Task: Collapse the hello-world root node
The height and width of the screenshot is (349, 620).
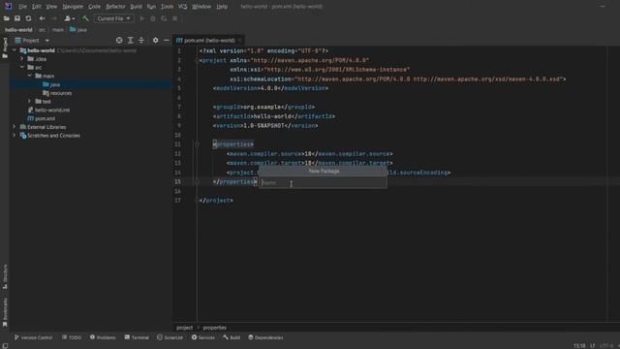Action: (x=15, y=50)
